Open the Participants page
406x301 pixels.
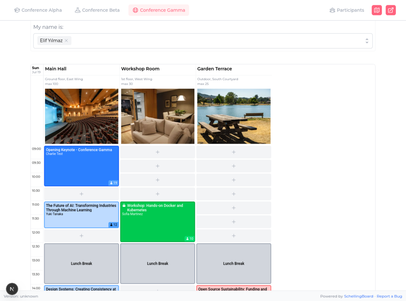point(347,10)
